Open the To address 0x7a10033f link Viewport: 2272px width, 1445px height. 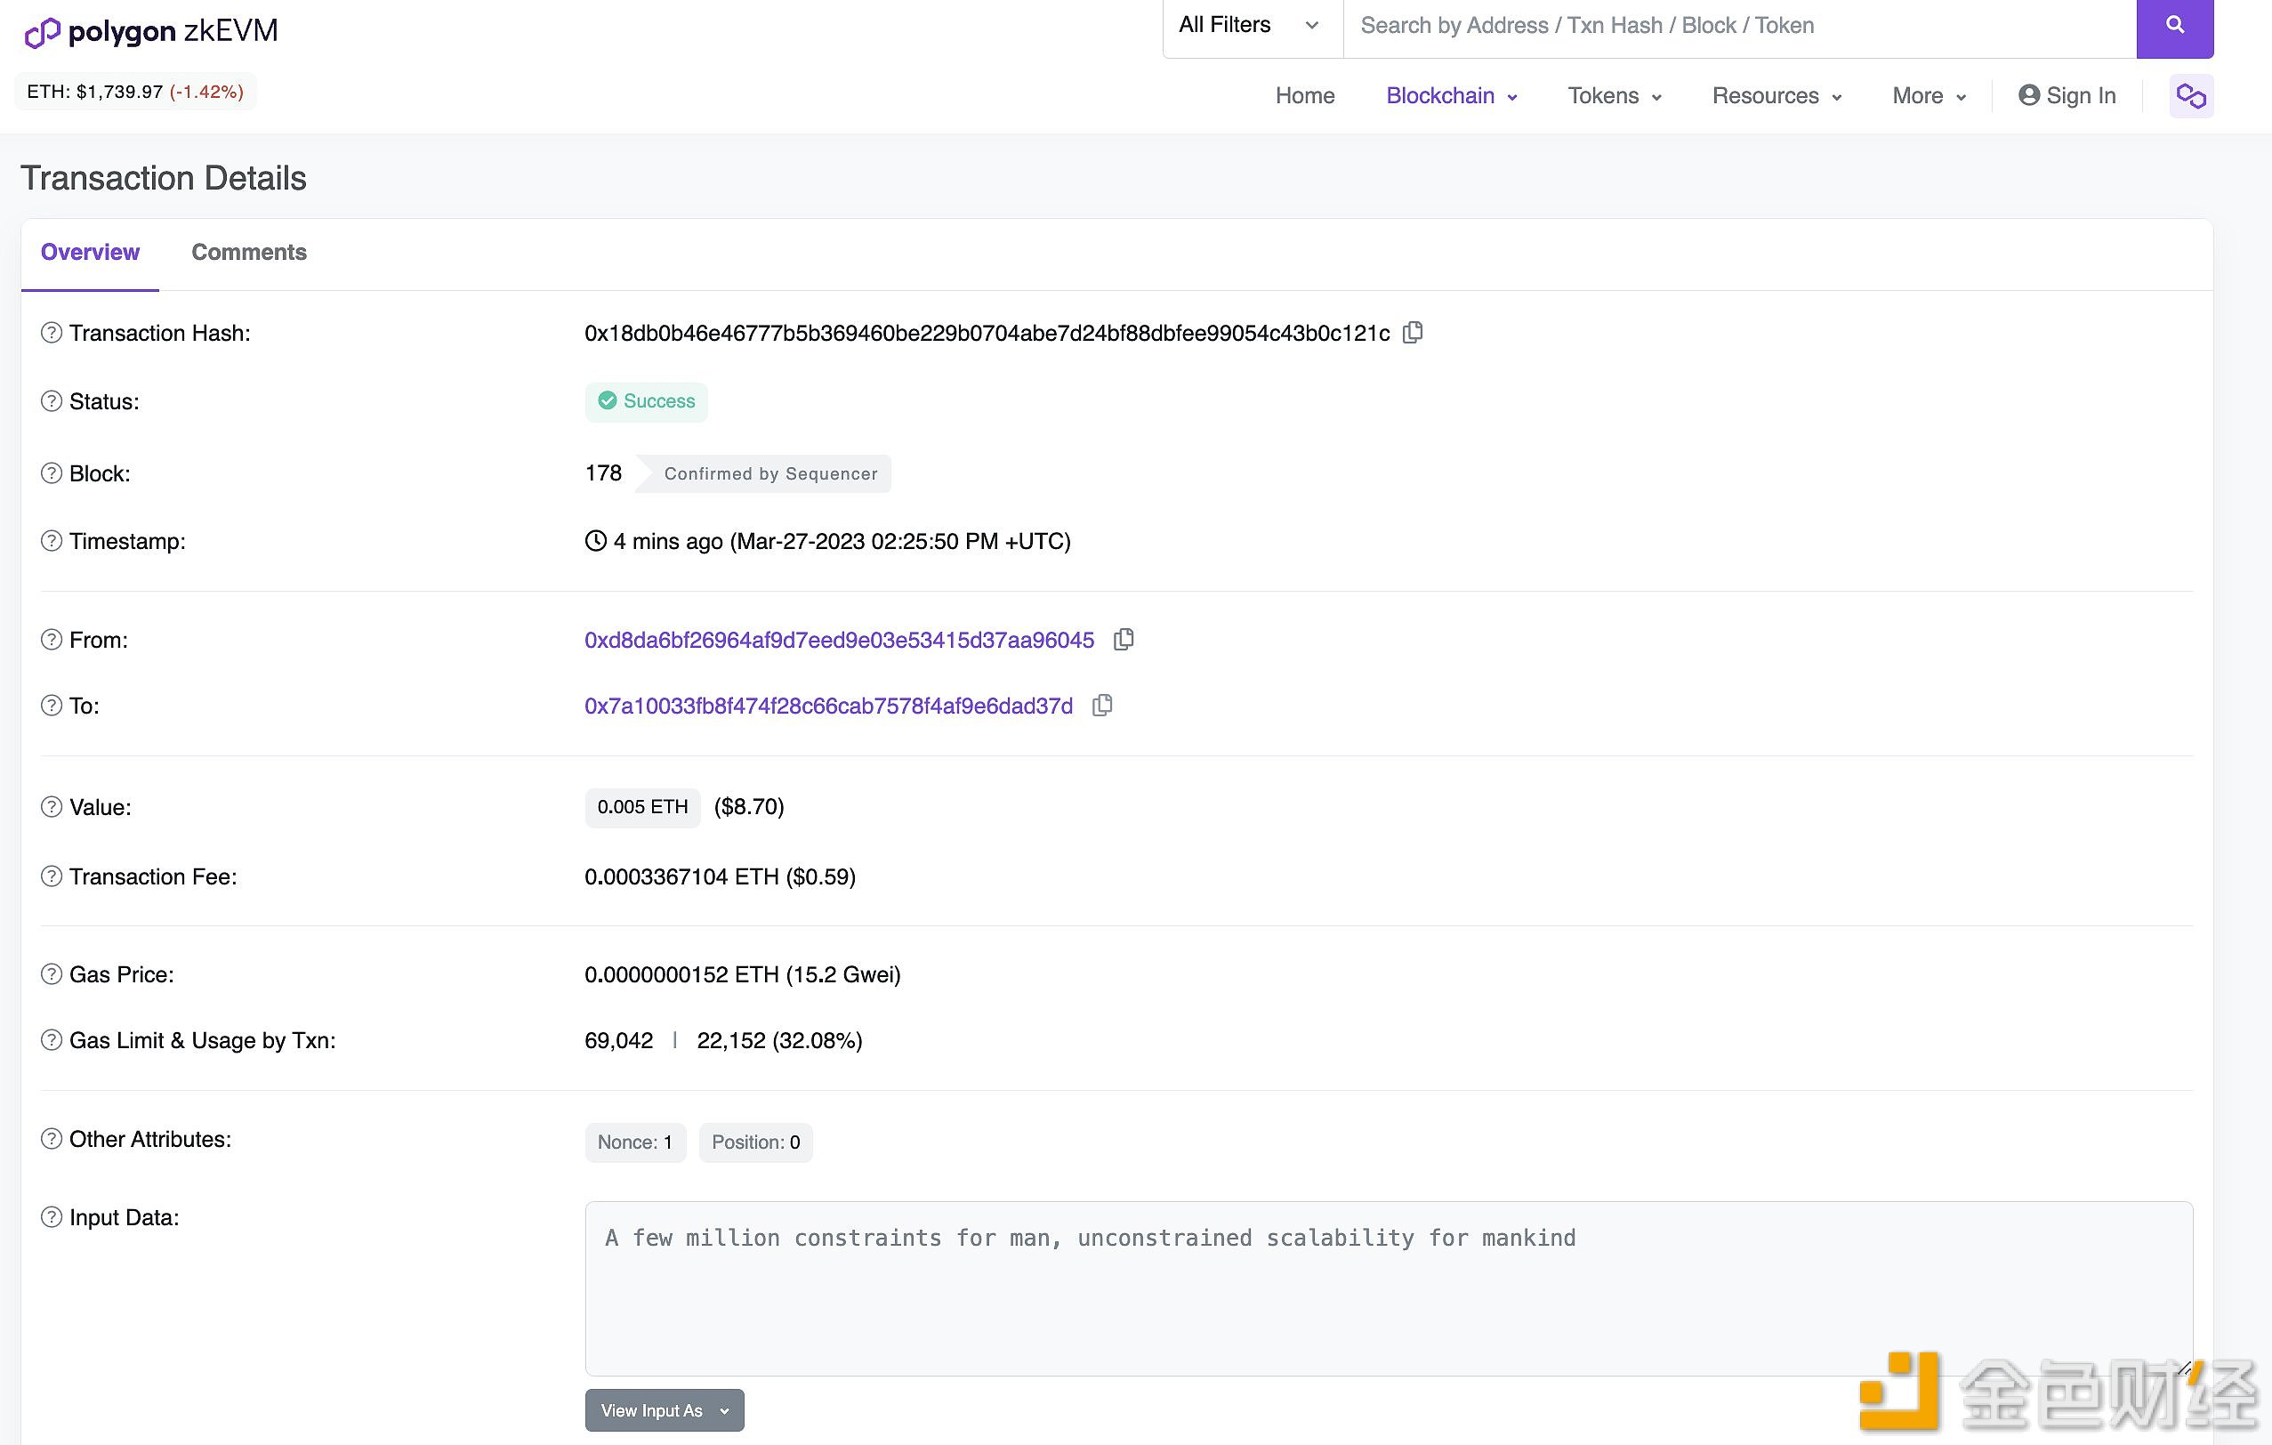pos(828,706)
